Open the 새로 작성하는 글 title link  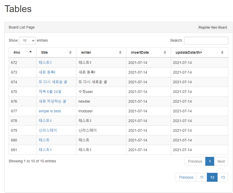[53, 101]
